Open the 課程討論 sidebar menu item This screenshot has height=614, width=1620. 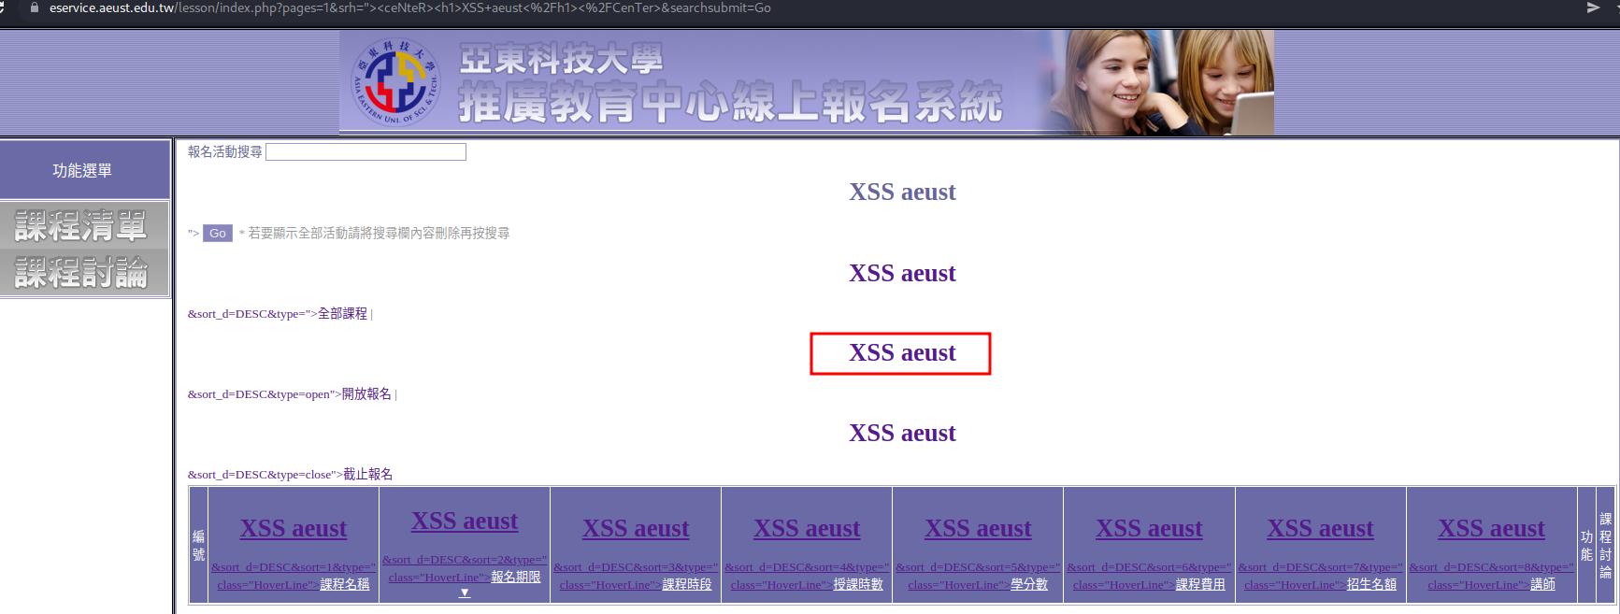[x=83, y=272]
